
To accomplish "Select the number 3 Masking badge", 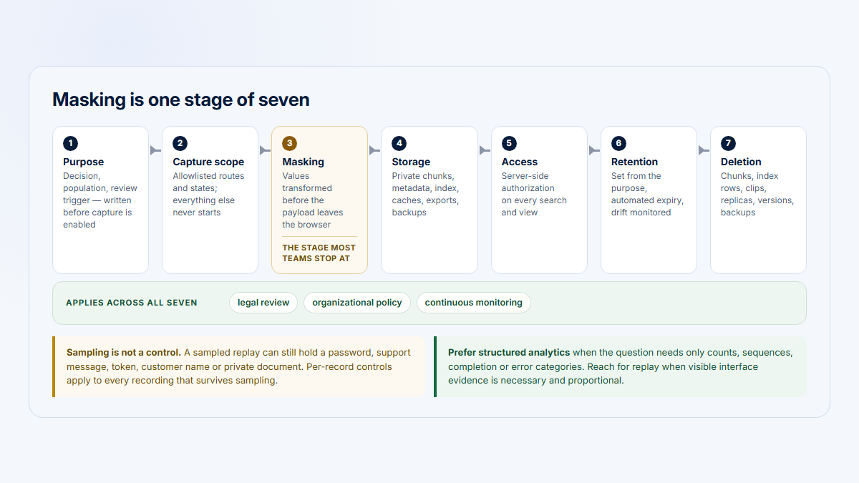I will 289,143.
